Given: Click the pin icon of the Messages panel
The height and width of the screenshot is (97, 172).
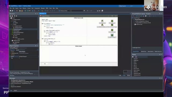Looking at the screenshot, I should coord(160,78).
